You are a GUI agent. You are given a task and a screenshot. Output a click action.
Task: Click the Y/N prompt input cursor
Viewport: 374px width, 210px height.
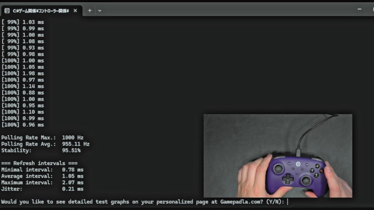[x=288, y=202]
